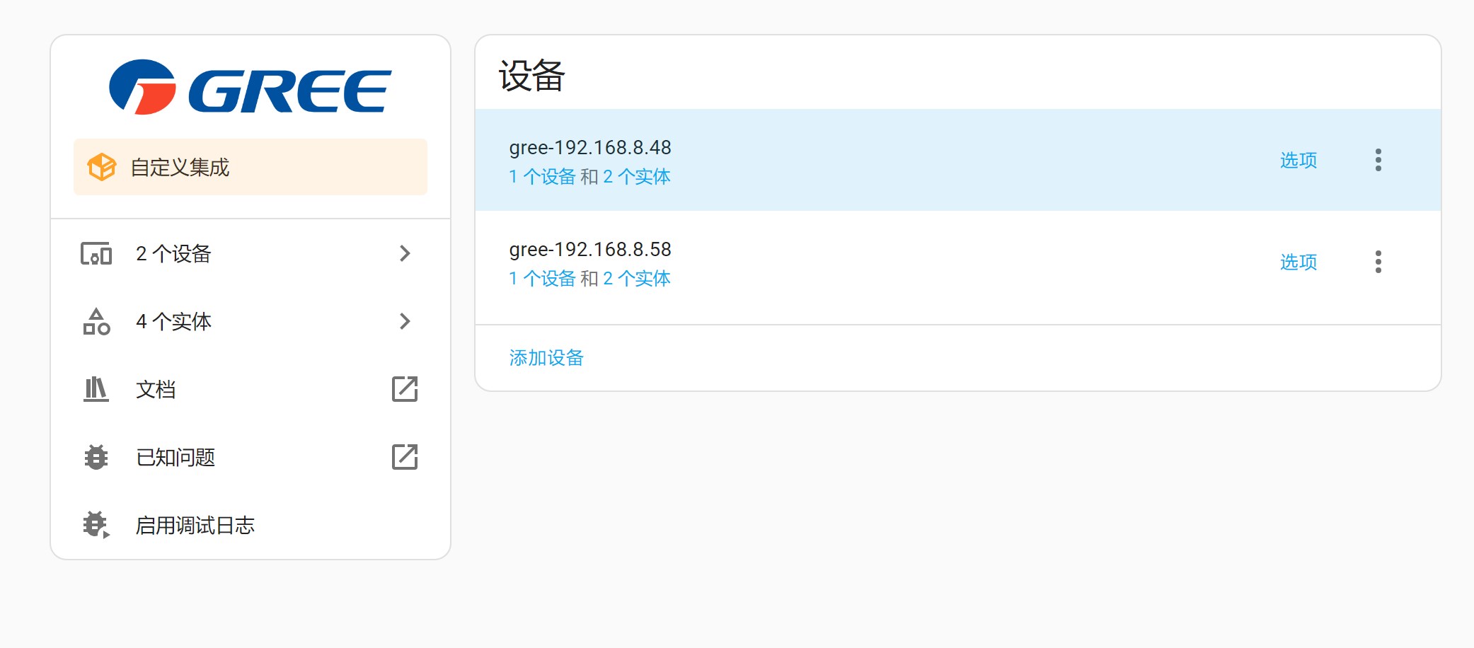Click the documentation library icon
This screenshot has height=648, width=1474.
click(x=96, y=388)
